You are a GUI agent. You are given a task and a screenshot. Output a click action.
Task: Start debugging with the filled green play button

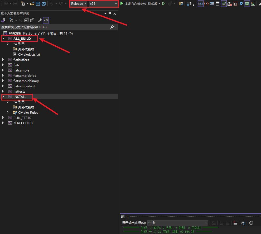pyautogui.click(x=122, y=3)
